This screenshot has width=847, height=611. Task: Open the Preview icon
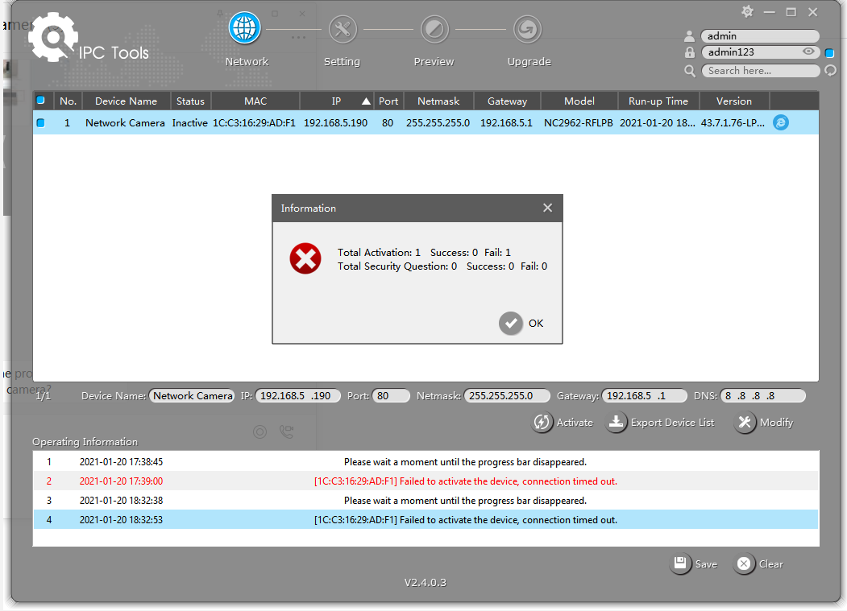tap(435, 29)
